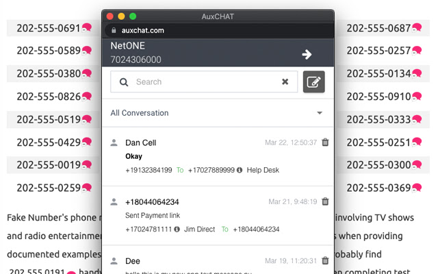
Task: Click phone number 202-555-0687 in background page
Action: coord(378,28)
